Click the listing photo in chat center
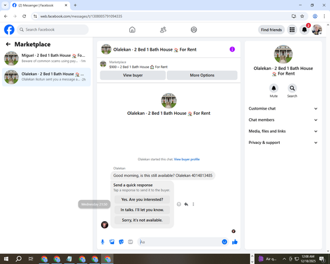 pos(169,100)
